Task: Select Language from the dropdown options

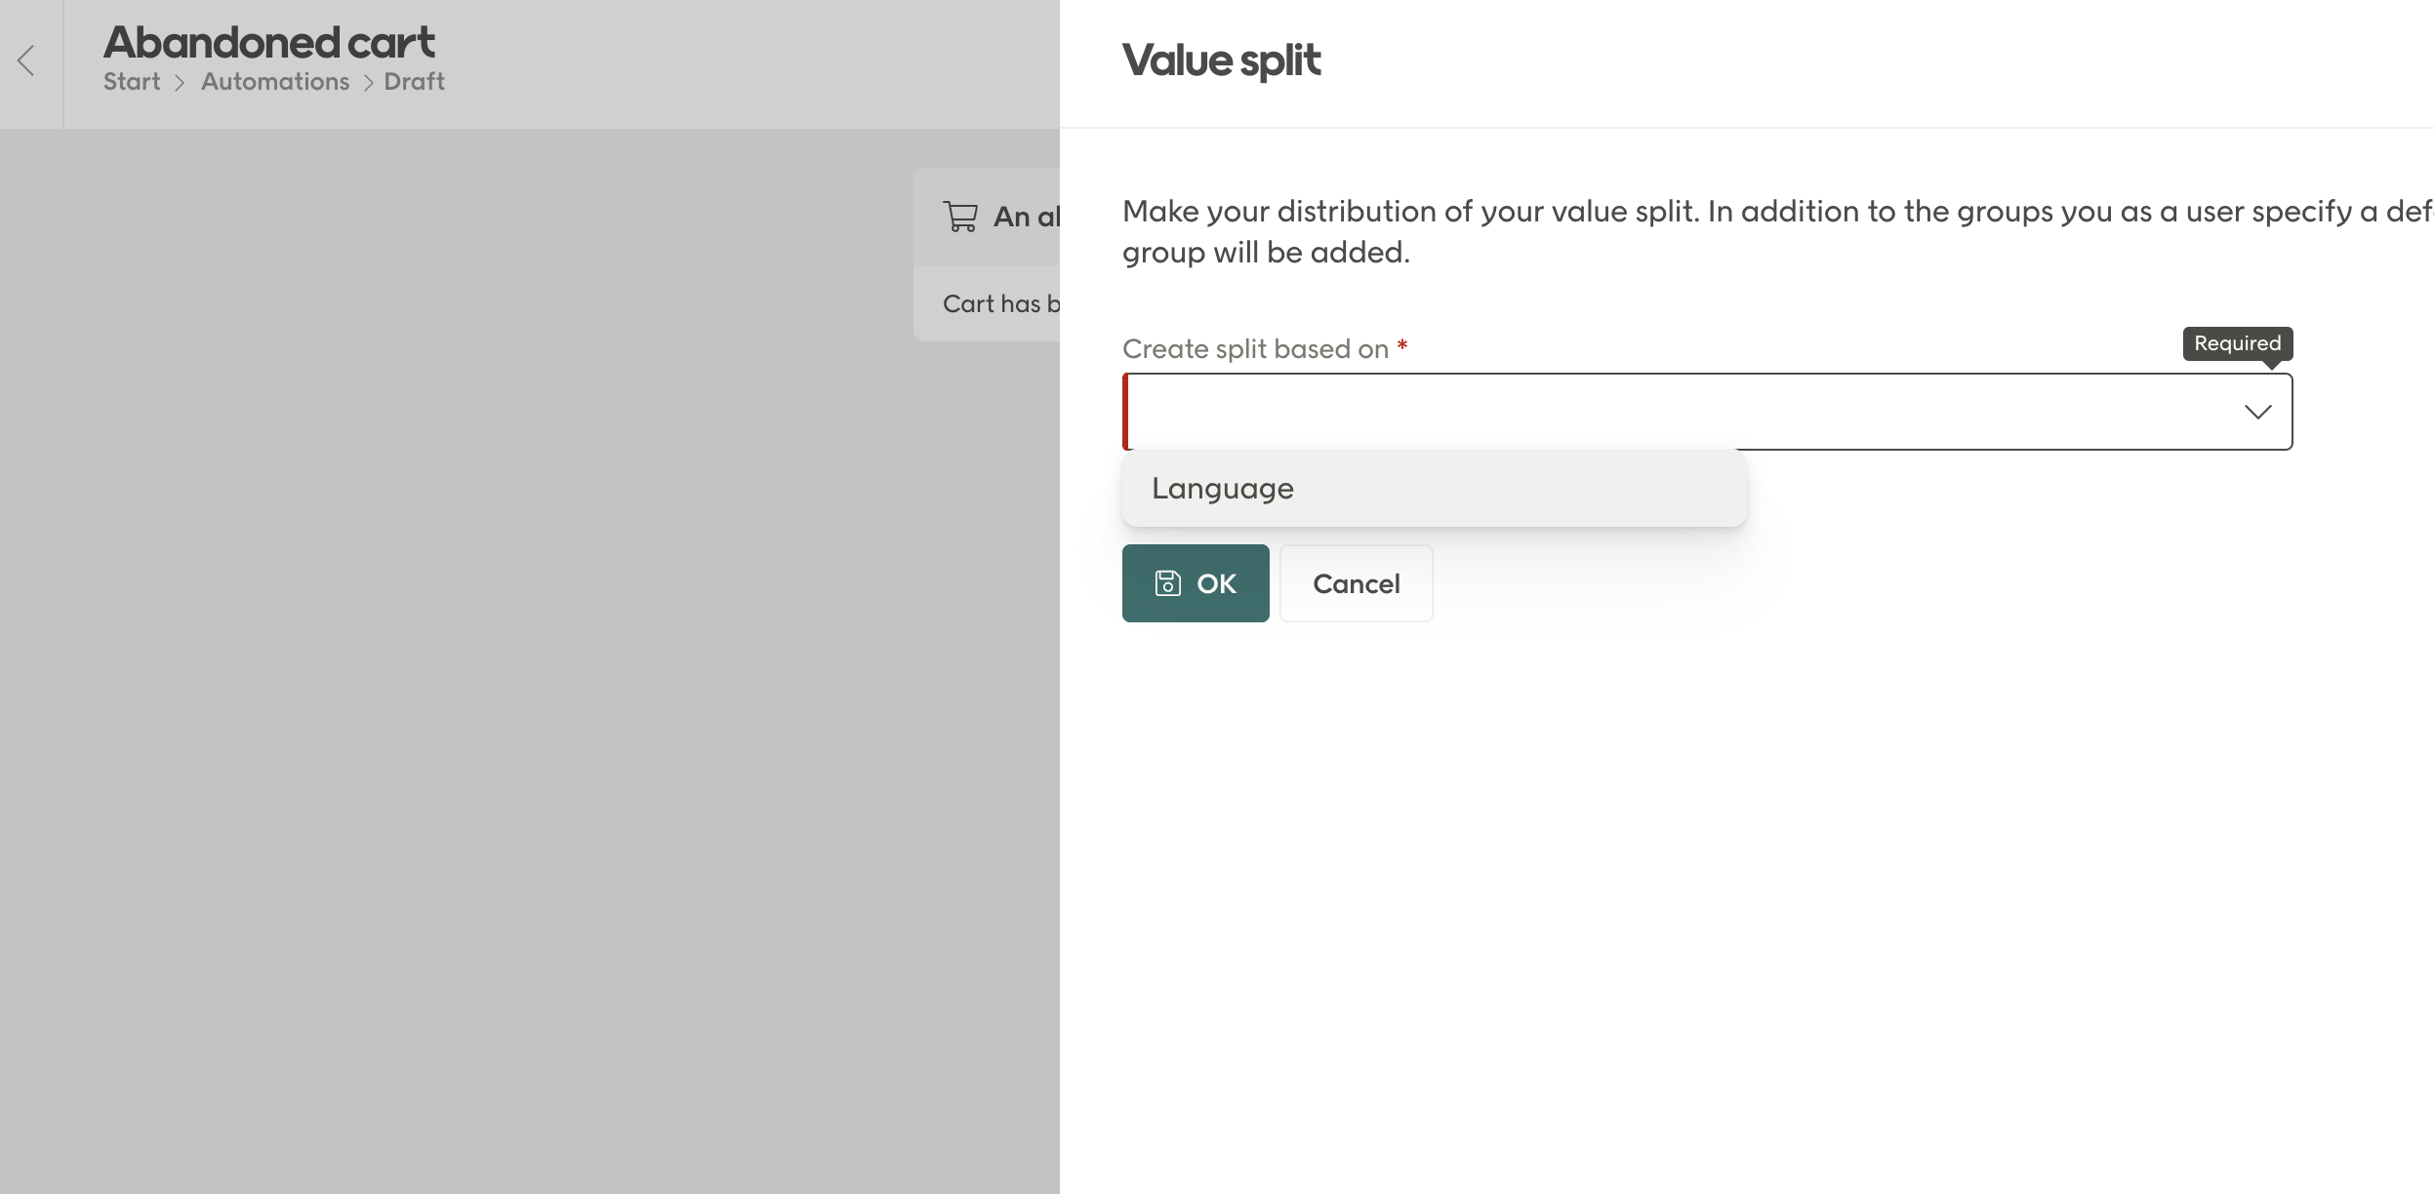Action: 1223,488
